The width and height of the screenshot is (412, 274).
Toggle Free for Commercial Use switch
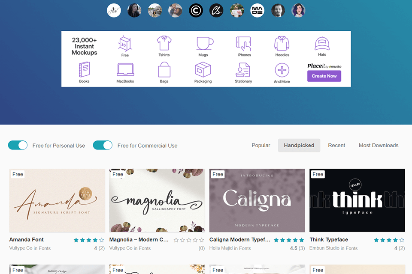pyautogui.click(x=103, y=145)
